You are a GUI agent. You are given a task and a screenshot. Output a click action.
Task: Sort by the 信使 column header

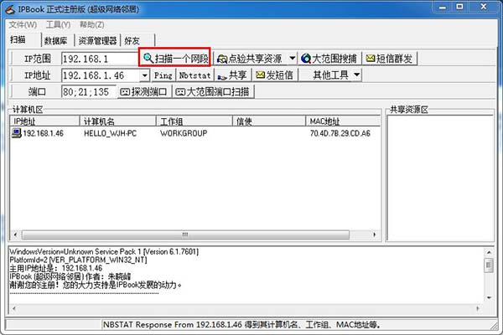[x=269, y=121]
